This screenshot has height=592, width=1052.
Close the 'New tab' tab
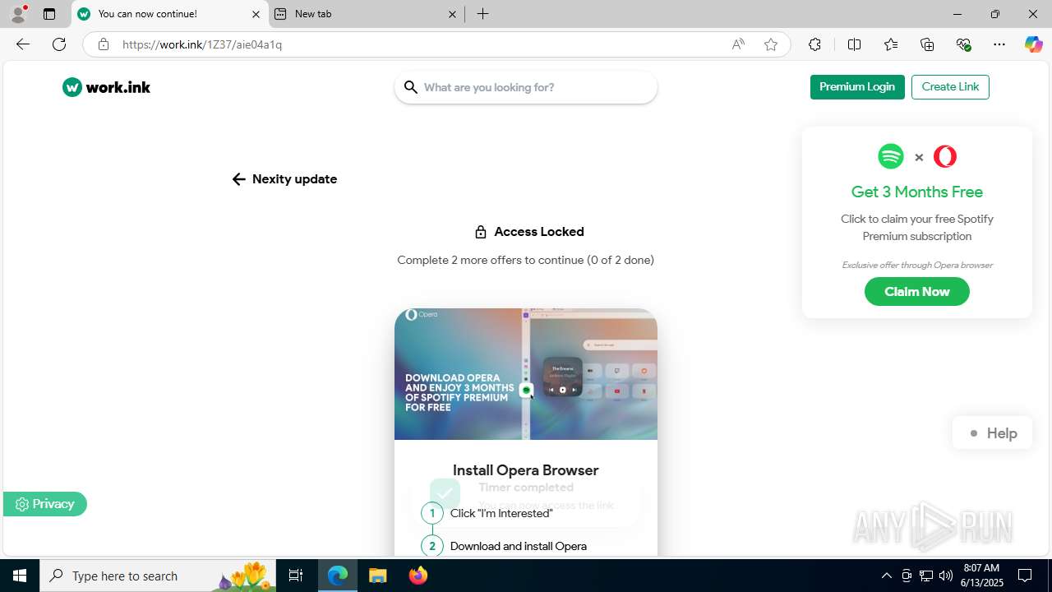point(453,14)
